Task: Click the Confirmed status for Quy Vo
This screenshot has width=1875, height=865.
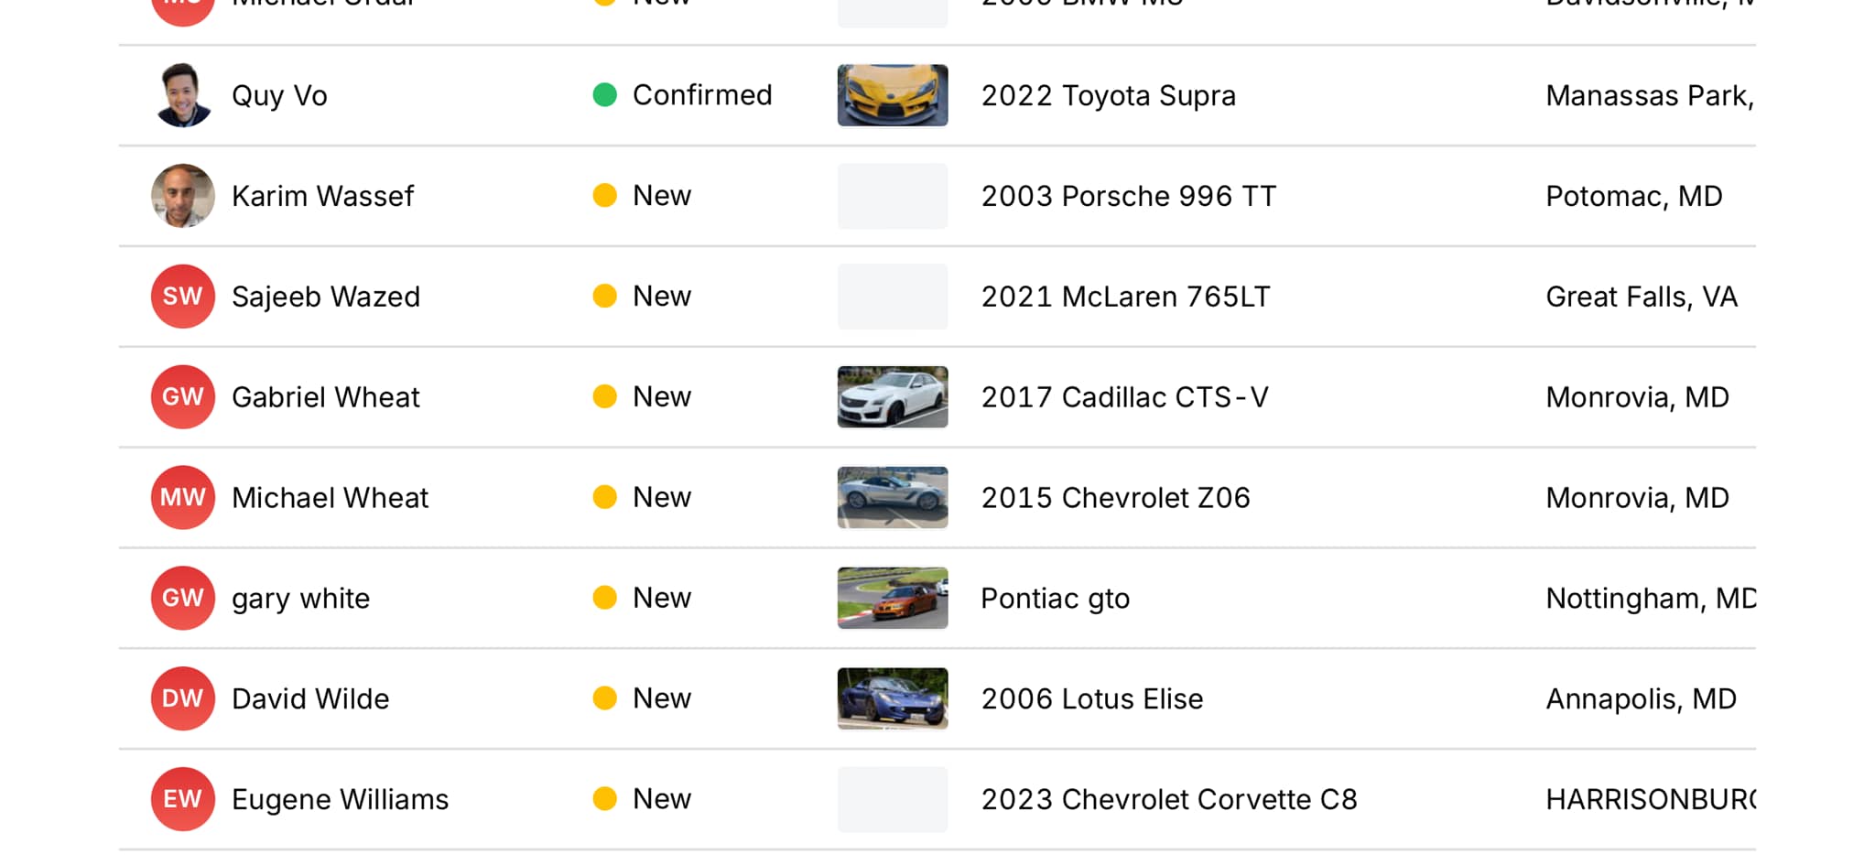Action: click(x=702, y=95)
